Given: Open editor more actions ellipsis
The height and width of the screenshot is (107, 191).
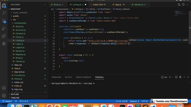Looking at the screenshot, I should pos(187,5).
